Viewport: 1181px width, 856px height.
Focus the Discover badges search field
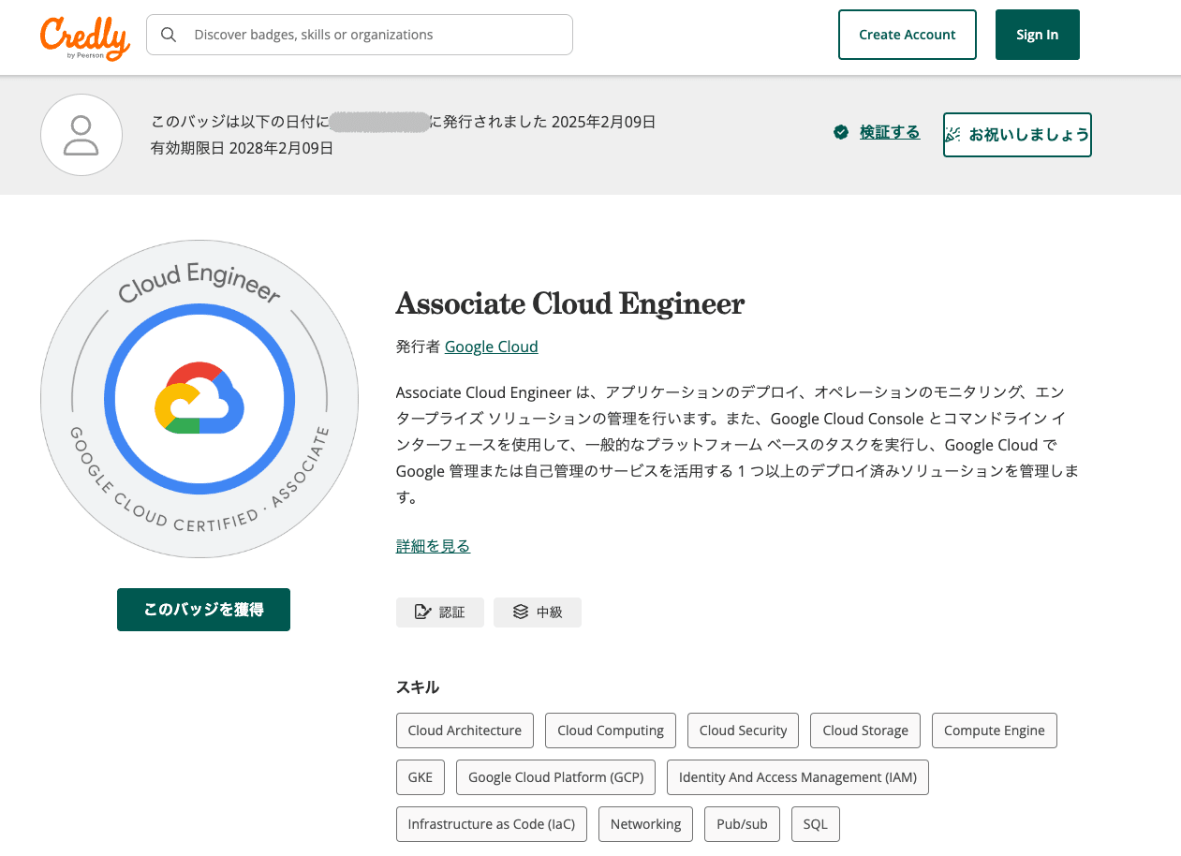360,35
